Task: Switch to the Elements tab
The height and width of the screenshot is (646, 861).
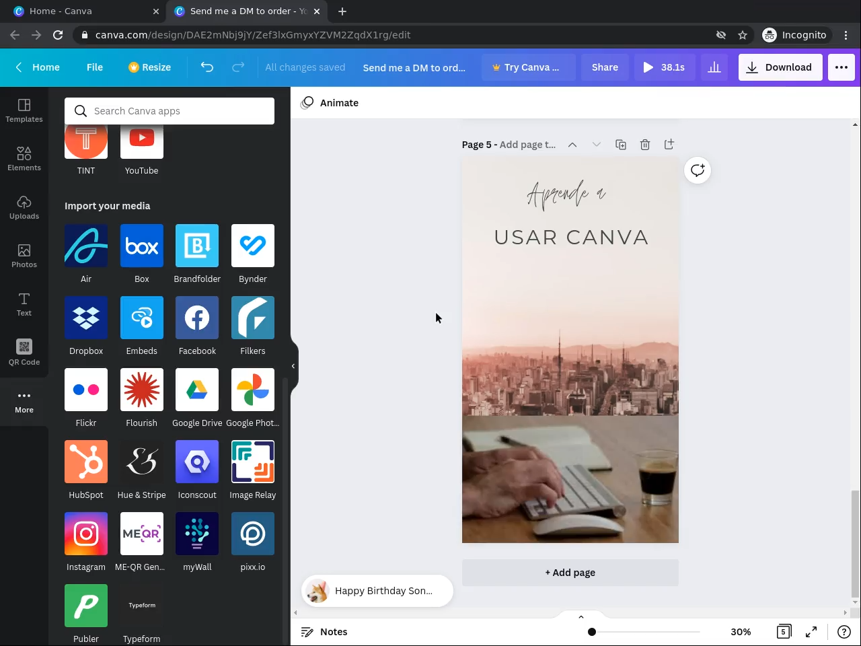Action: (x=24, y=159)
